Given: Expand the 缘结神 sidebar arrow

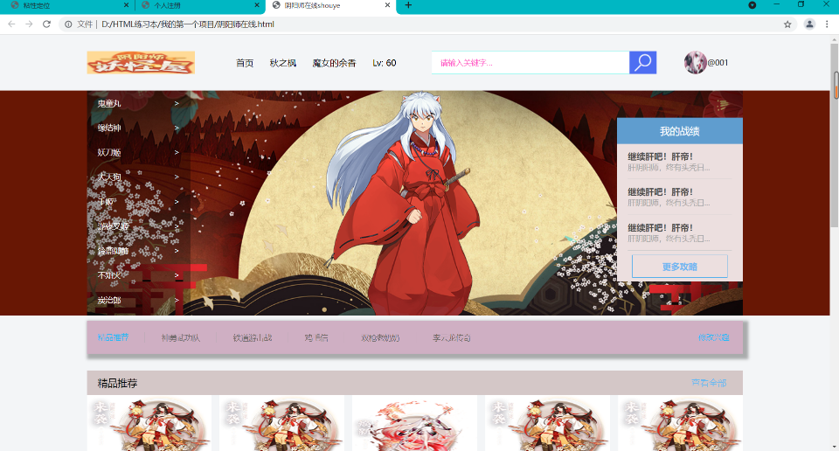Looking at the screenshot, I should (x=177, y=128).
